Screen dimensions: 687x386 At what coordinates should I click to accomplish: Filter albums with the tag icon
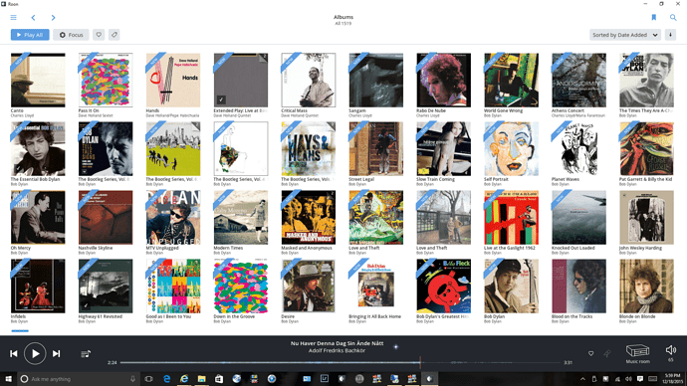point(114,35)
